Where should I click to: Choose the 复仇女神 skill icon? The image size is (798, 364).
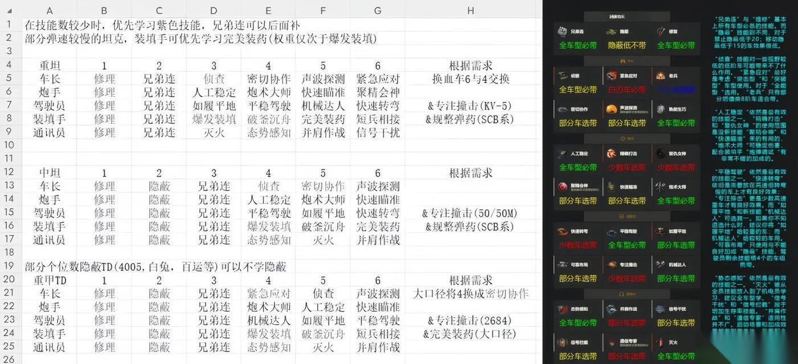661,154
